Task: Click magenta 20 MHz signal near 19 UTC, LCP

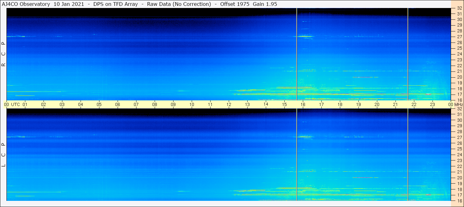Action: [x=361, y=177]
